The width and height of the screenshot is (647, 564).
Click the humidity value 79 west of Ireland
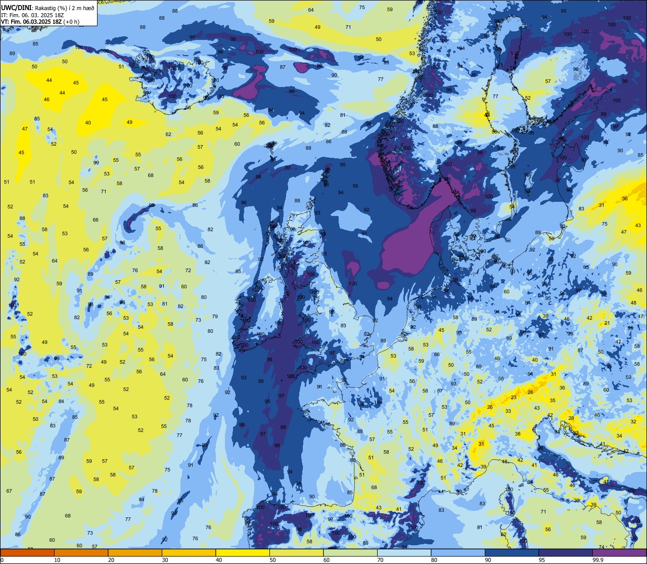(215, 317)
